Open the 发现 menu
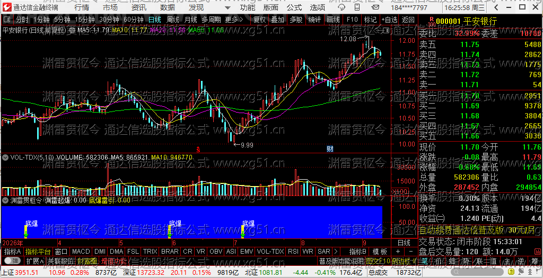 tap(196, 7)
